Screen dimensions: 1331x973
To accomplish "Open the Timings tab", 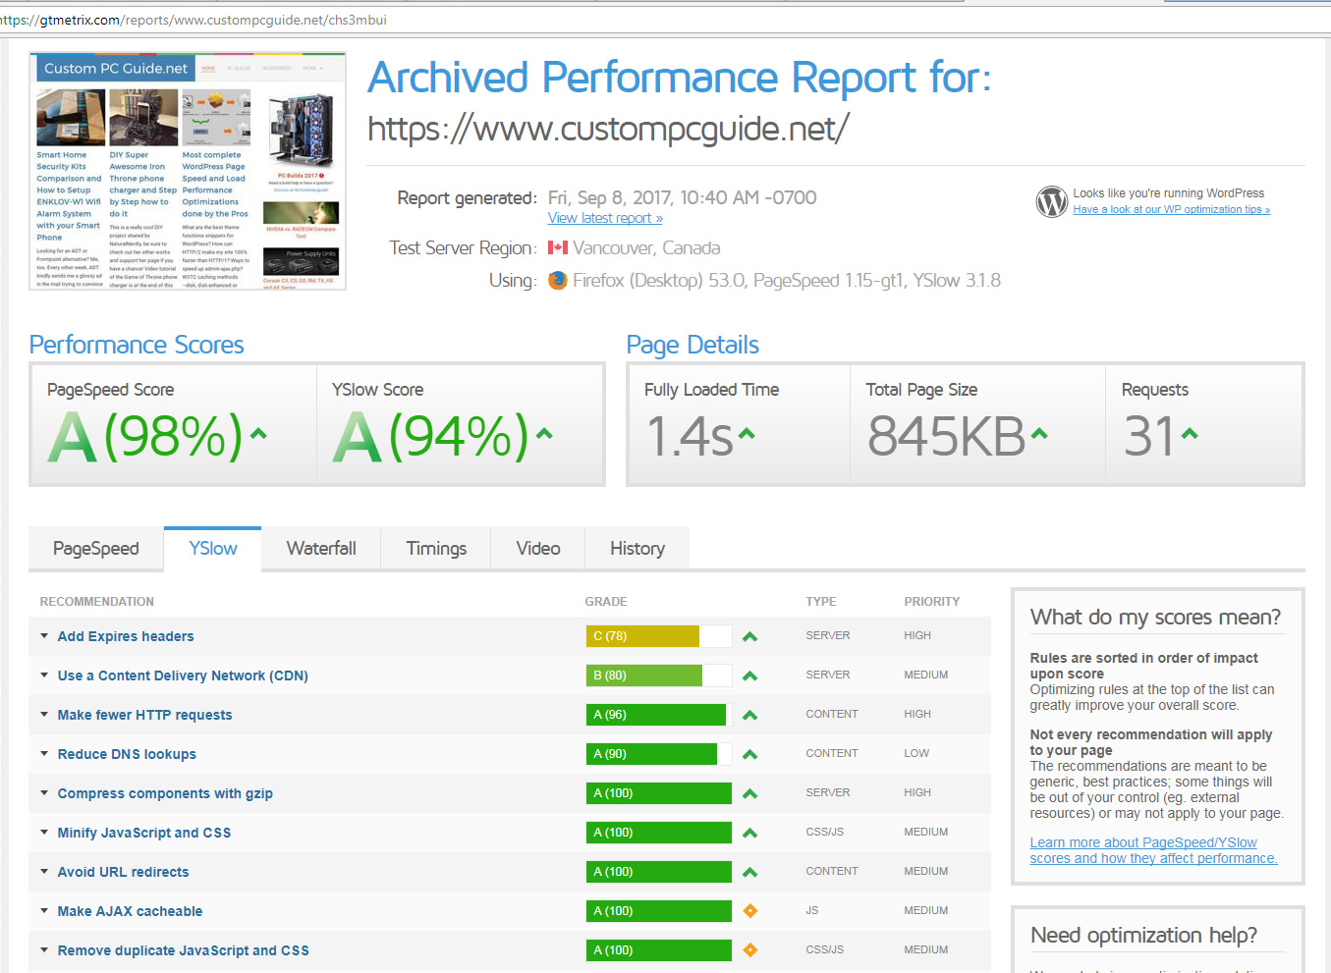I will pyautogui.click(x=436, y=549).
